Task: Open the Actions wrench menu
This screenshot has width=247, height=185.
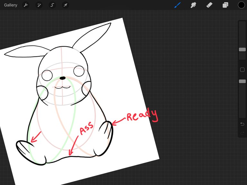Action: [x=26, y=5]
